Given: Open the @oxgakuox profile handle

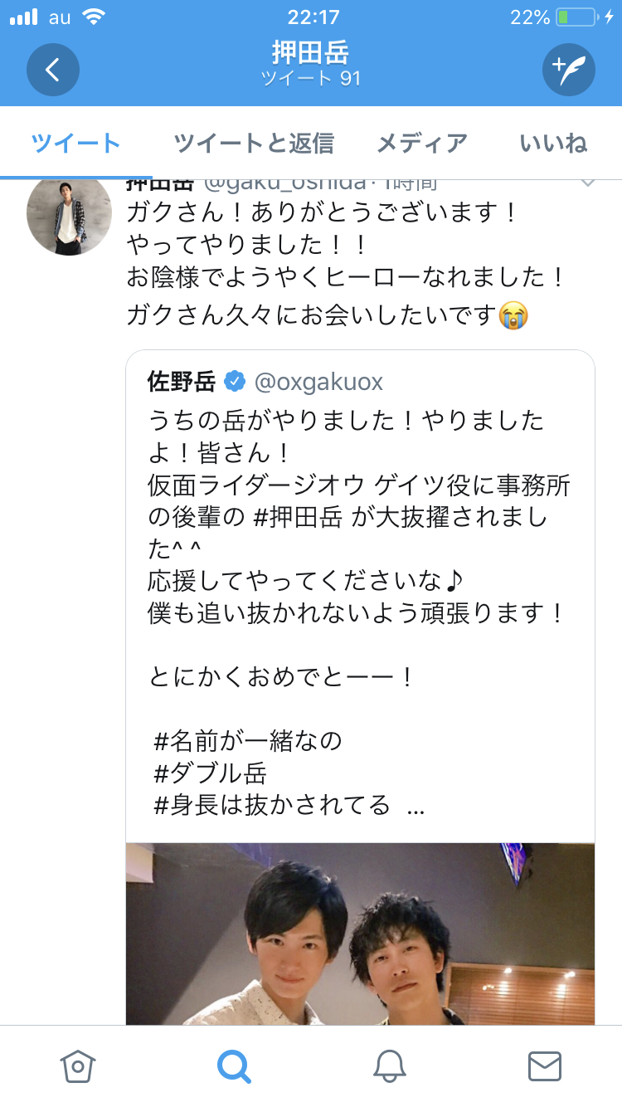Looking at the screenshot, I should (318, 382).
